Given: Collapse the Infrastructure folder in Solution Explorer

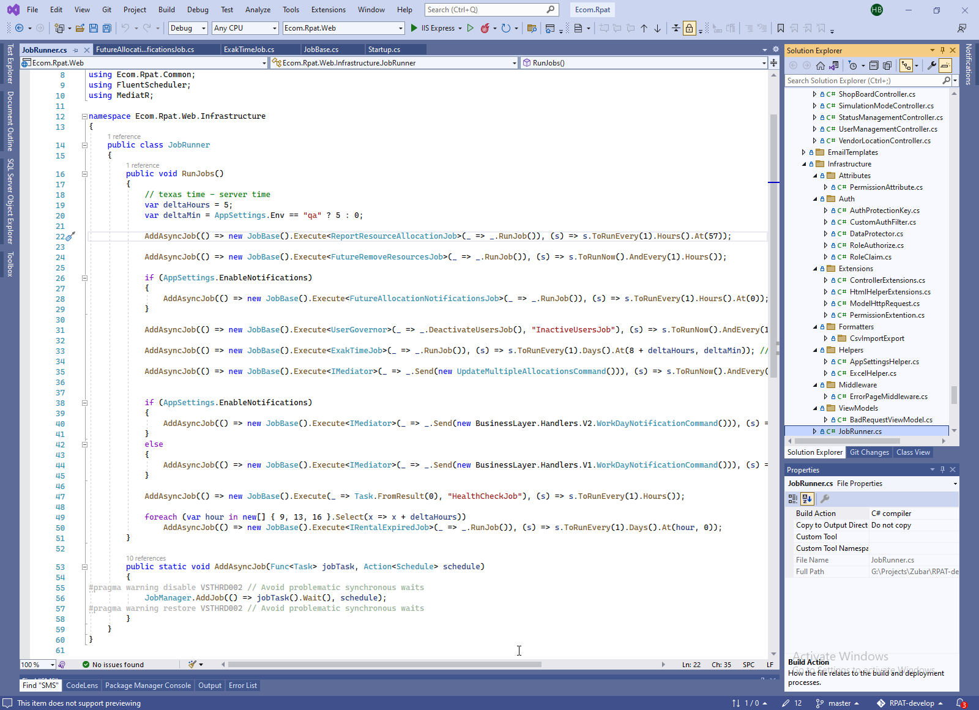Looking at the screenshot, I should click(x=804, y=164).
